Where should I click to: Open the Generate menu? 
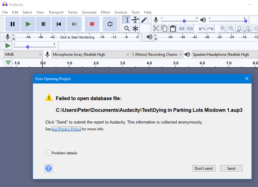tap(89, 12)
